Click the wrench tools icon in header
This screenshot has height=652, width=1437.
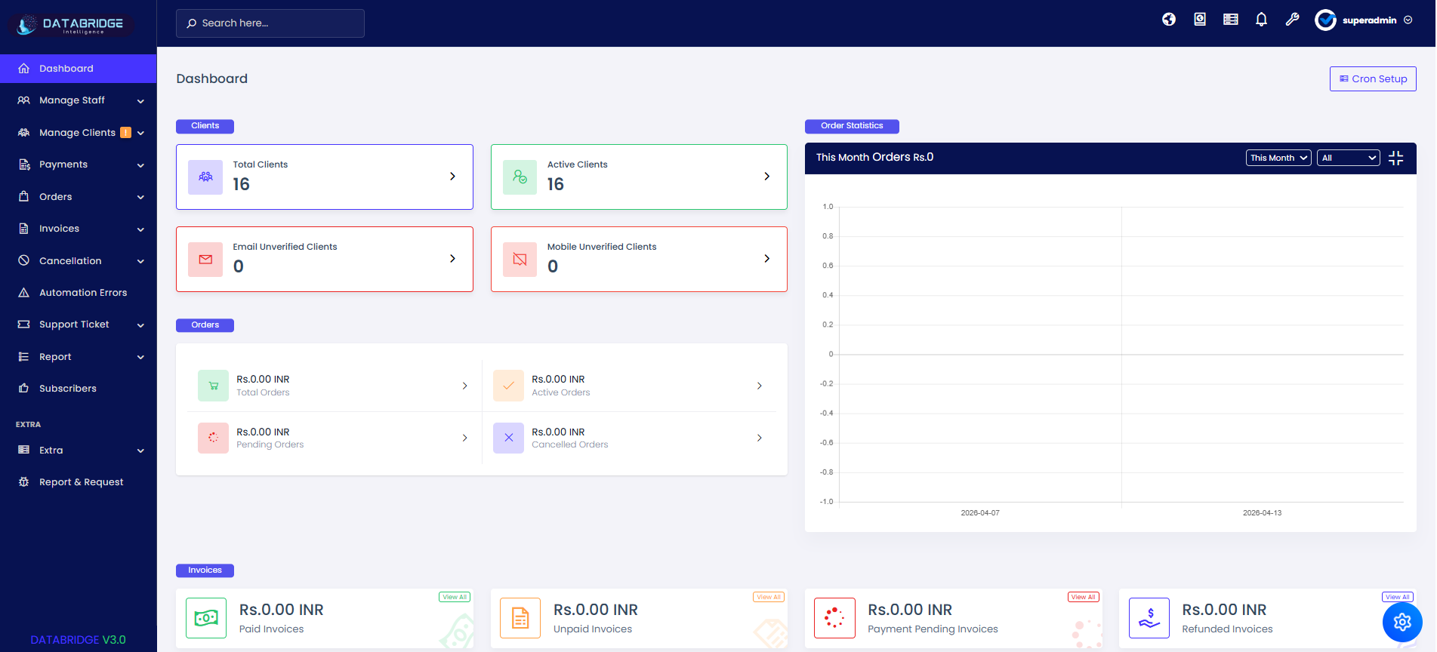(x=1292, y=20)
